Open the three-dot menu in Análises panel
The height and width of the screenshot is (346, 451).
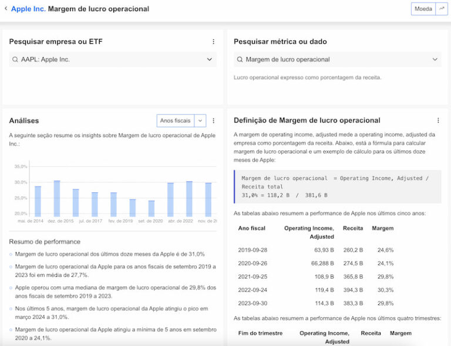213,121
